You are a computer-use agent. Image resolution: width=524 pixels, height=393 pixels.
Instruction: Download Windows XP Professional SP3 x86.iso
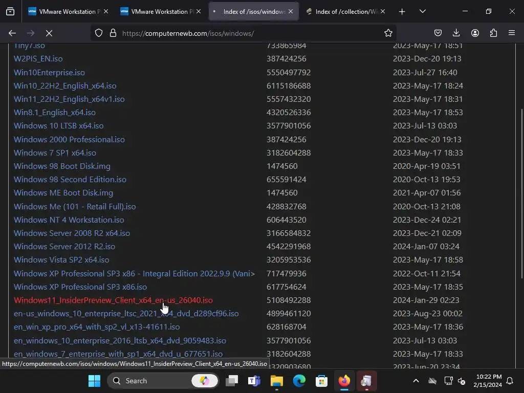click(x=80, y=287)
